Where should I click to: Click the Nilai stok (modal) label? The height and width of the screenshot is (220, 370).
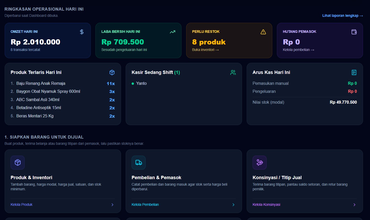[x=268, y=102]
